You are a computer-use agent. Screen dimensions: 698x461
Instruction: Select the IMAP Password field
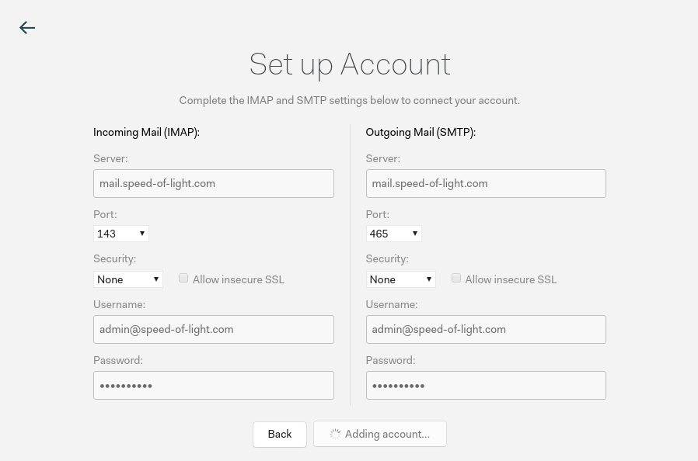point(214,386)
